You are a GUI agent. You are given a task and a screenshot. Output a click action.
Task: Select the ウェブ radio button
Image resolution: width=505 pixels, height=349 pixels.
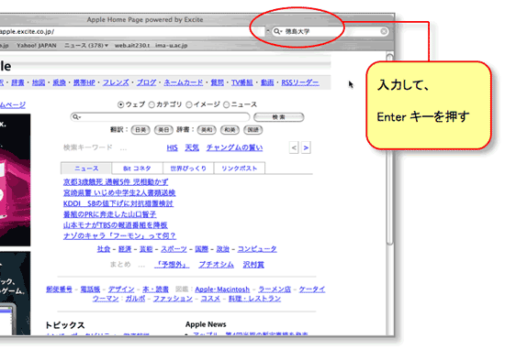(x=120, y=104)
